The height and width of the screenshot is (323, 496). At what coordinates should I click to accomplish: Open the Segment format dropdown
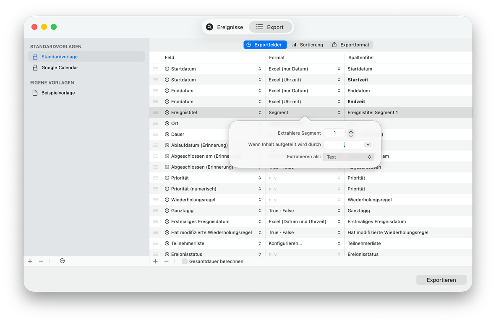click(x=339, y=112)
